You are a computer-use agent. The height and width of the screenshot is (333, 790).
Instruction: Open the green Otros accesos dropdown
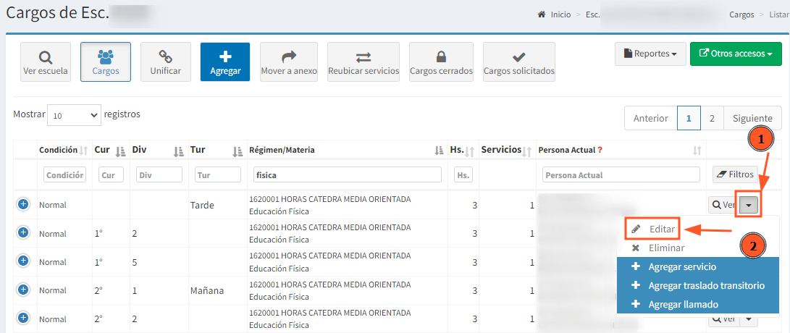coord(736,54)
